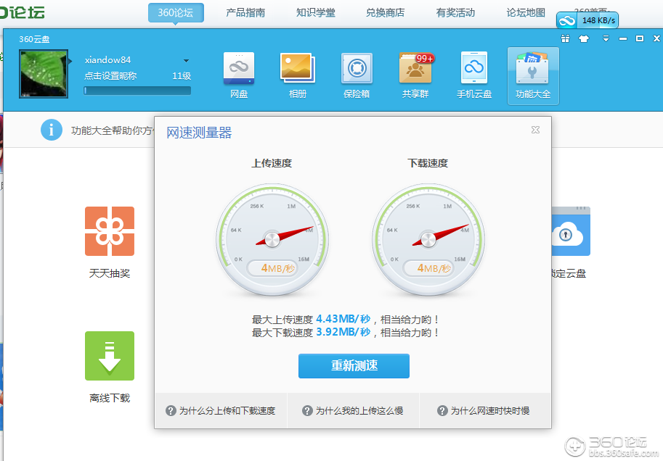The width and height of the screenshot is (663, 461).
Task: Click the blue info icon beside 功能大全 tip
Action: point(51,130)
